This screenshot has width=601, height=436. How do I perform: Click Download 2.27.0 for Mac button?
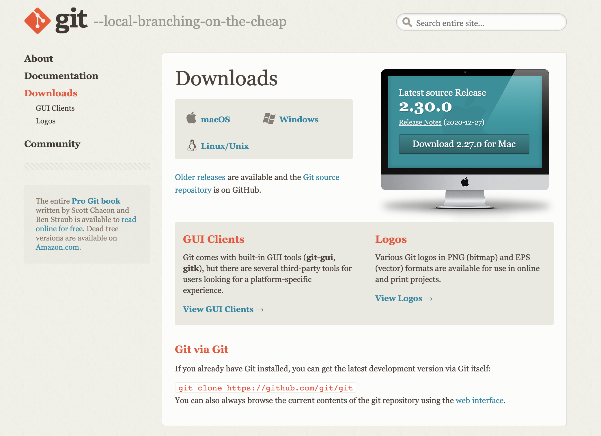point(464,144)
